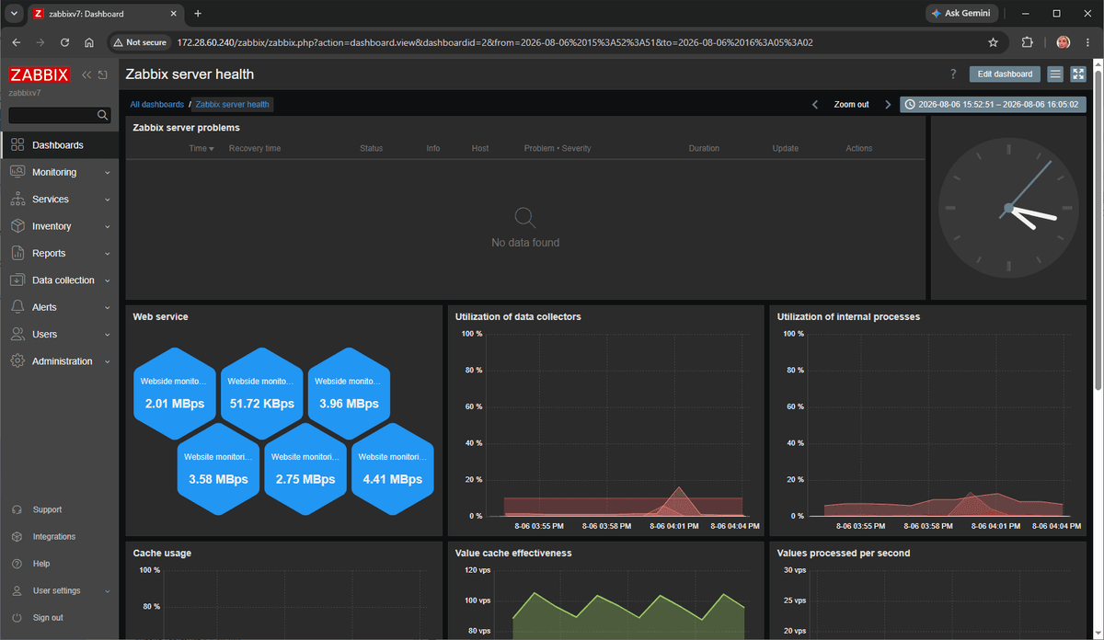Image resolution: width=1104 pixels, height=640 pixels.
Task: Open the Zabbix server health breadcrumb link
Action: tap(233, 105)
